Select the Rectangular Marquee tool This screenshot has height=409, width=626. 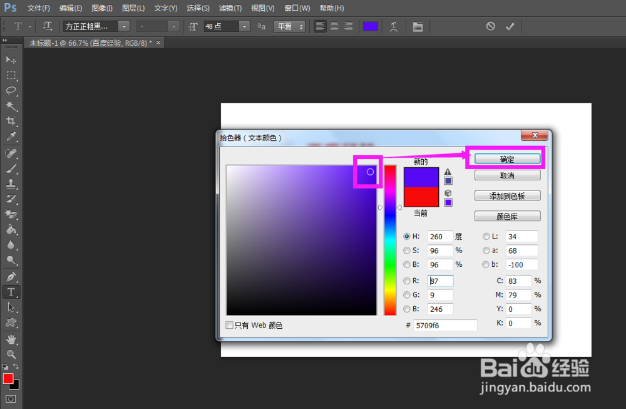pyautogui.click(x=11, y=76)
